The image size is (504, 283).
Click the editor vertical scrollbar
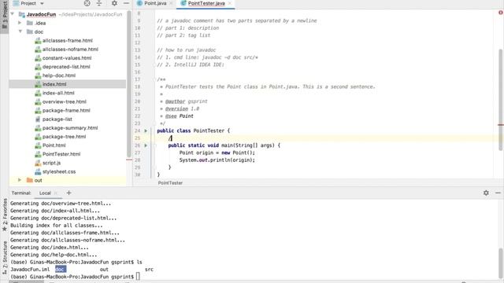coord(501,100)
